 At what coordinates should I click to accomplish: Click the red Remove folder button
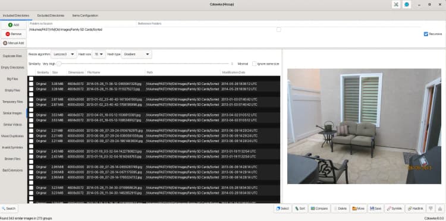click(14, 34)
